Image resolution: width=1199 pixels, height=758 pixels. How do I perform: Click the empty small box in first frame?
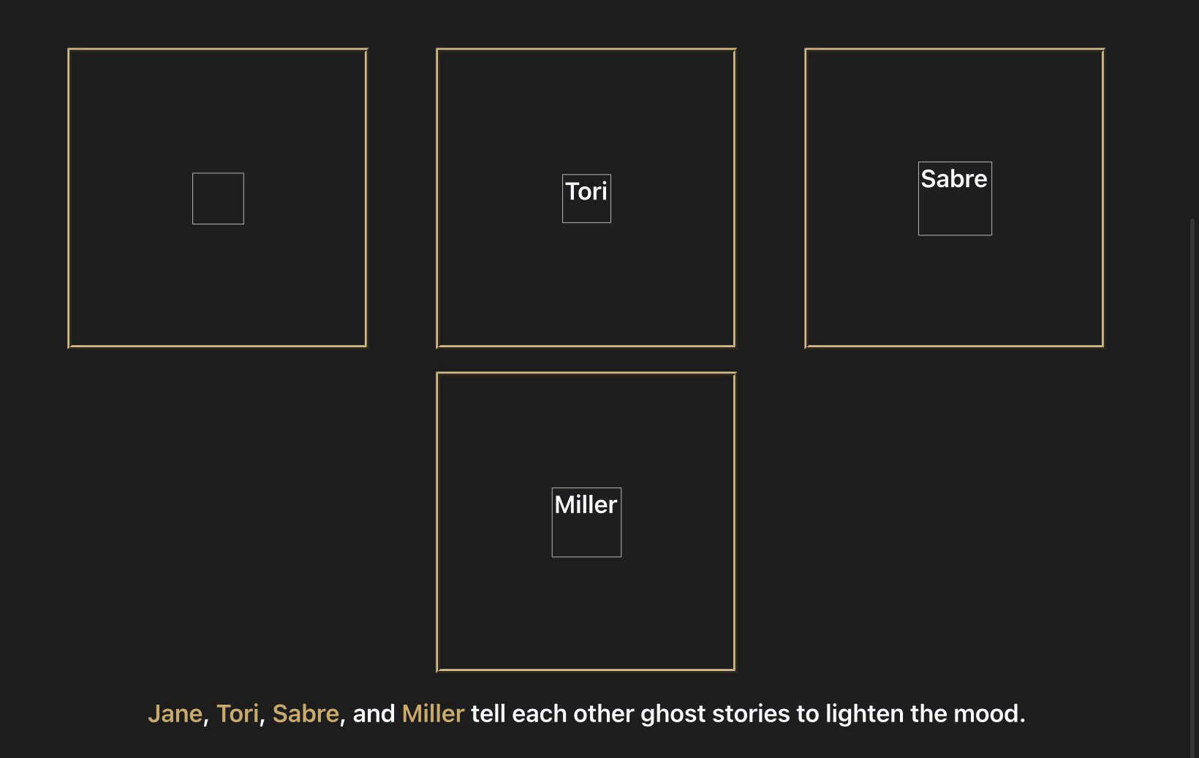pos(218,199)
